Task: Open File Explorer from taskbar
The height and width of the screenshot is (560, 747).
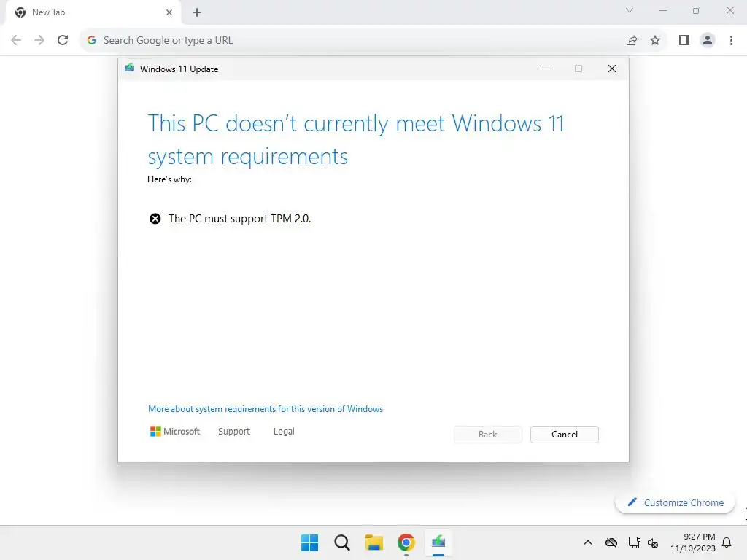Action: point(374,542)
